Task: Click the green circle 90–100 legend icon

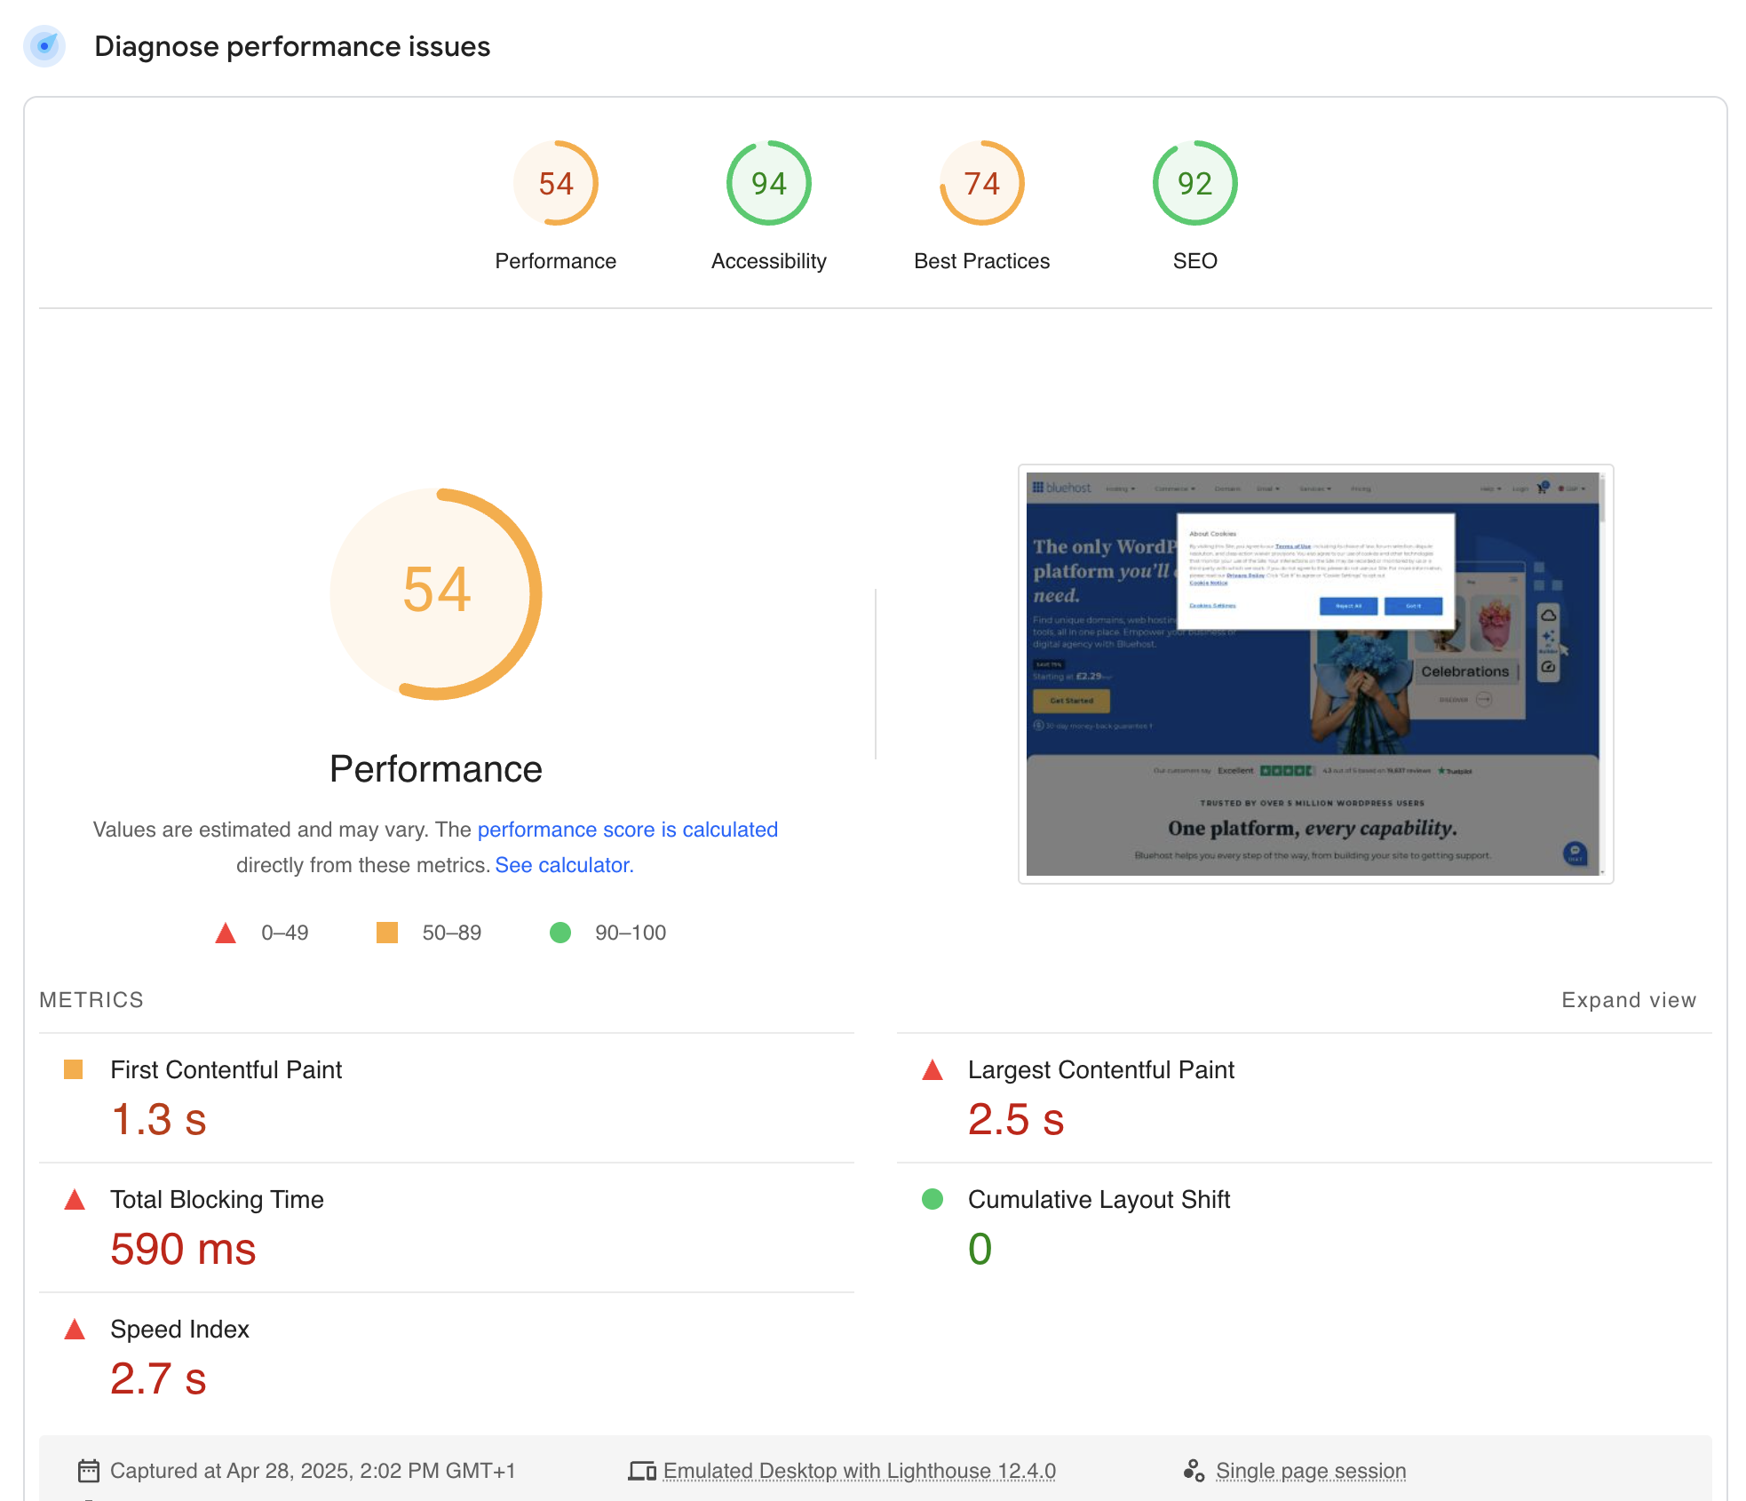Action: point(560,933)
